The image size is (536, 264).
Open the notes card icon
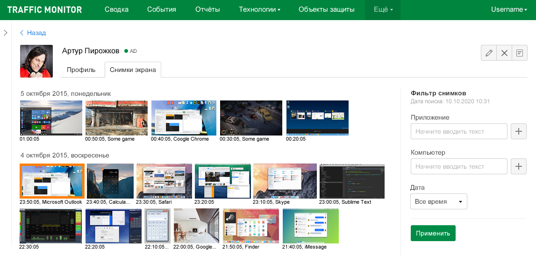[x=519, y=53]
